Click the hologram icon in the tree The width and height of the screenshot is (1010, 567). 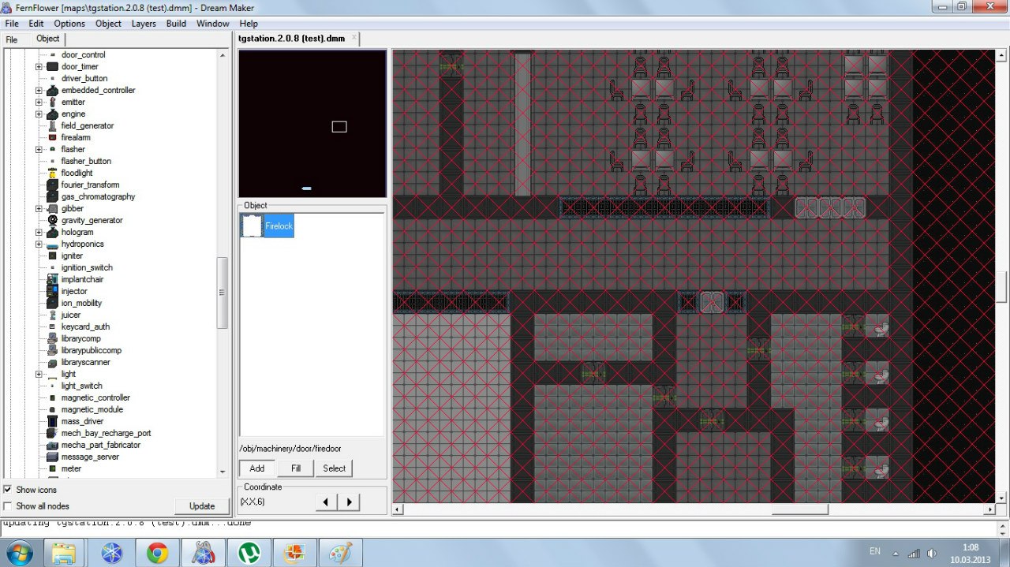point(53,232)
